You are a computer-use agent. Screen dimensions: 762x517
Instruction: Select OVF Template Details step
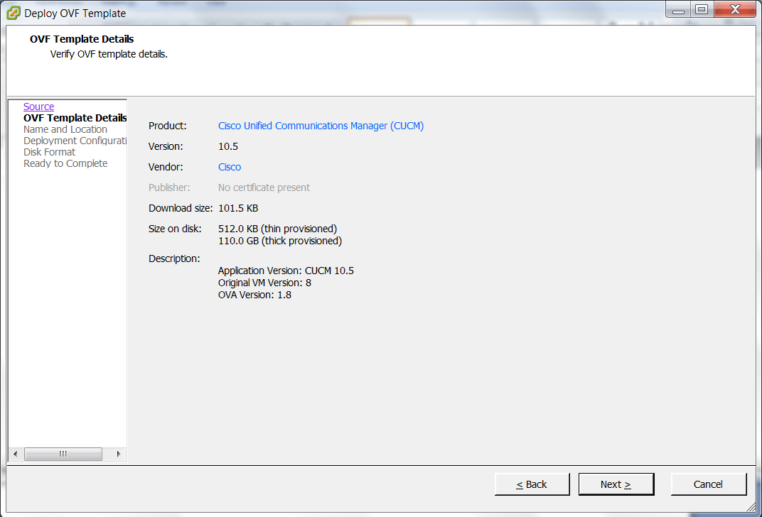[75, 118]
